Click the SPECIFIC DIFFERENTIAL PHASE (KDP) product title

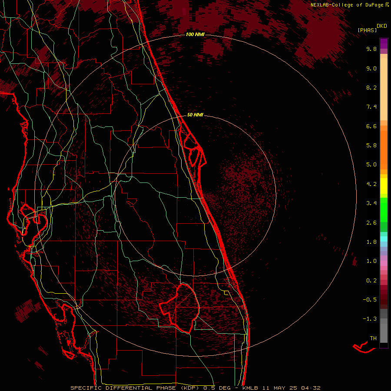135,388
